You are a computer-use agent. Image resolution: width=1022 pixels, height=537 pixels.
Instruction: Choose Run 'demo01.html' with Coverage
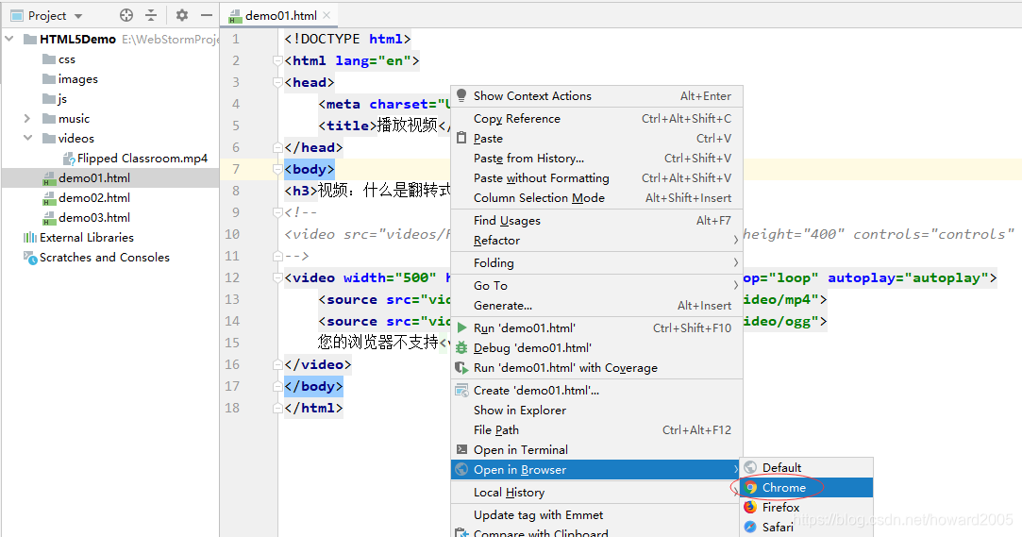[x=596, y=367]
